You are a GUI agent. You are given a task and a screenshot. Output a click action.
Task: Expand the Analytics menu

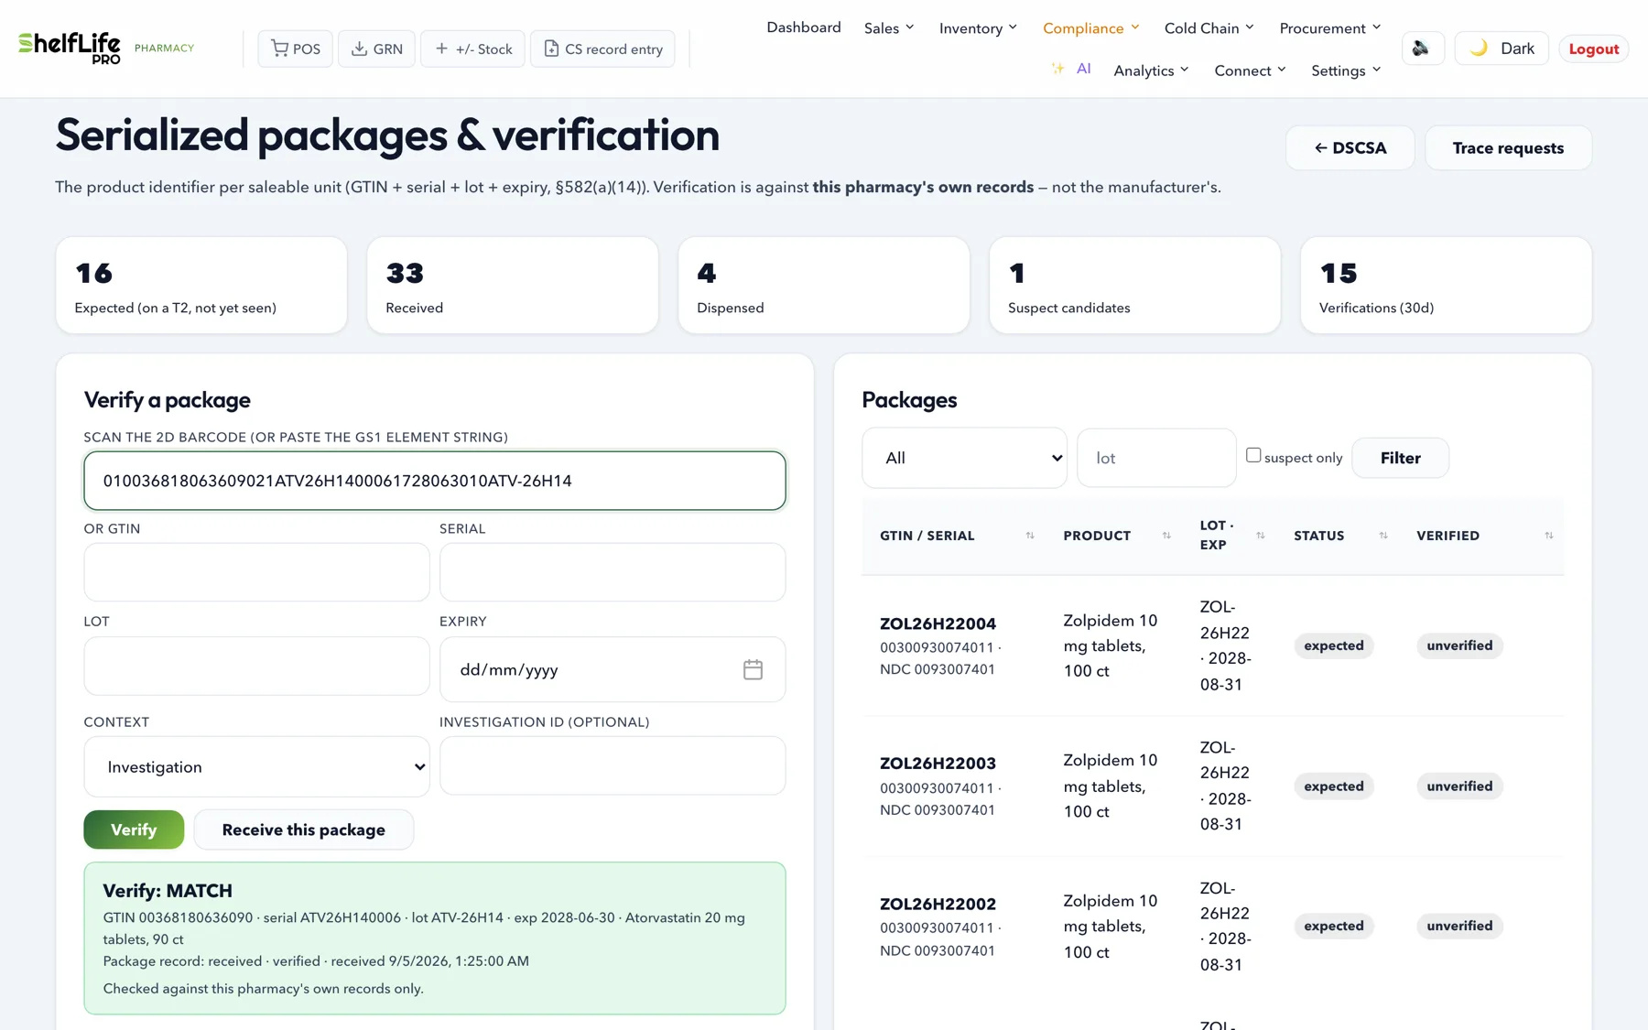click(x=1151, y=70)
